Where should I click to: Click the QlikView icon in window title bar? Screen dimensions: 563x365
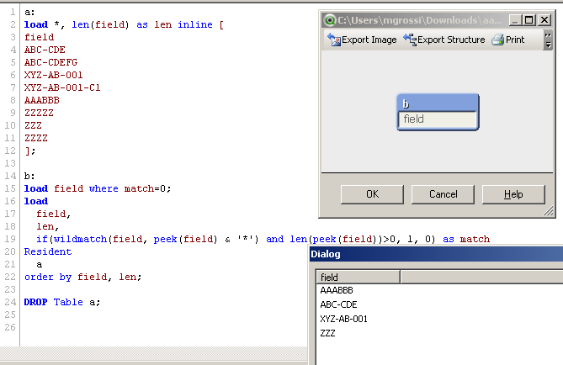[330, 20]
